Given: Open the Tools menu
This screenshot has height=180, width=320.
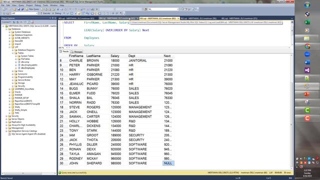Looking at the screenshot, I should click(45, 5).
